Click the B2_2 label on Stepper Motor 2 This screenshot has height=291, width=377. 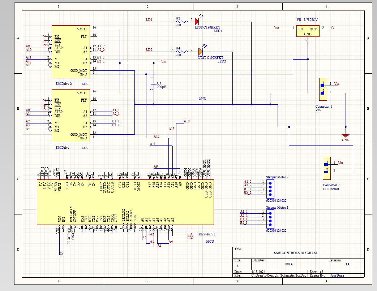(247, 192)
